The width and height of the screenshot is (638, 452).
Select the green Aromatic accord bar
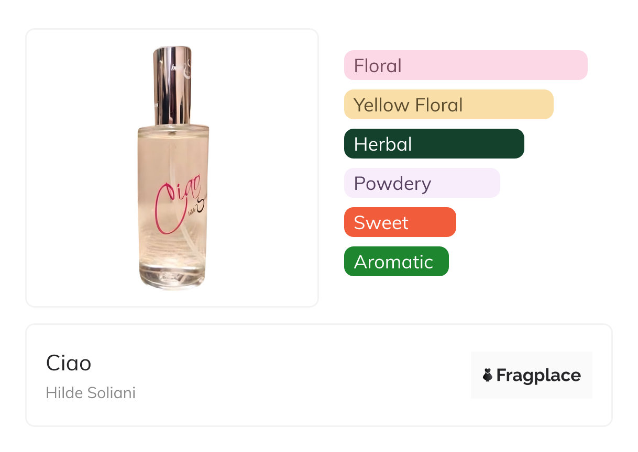coord(396,262)
